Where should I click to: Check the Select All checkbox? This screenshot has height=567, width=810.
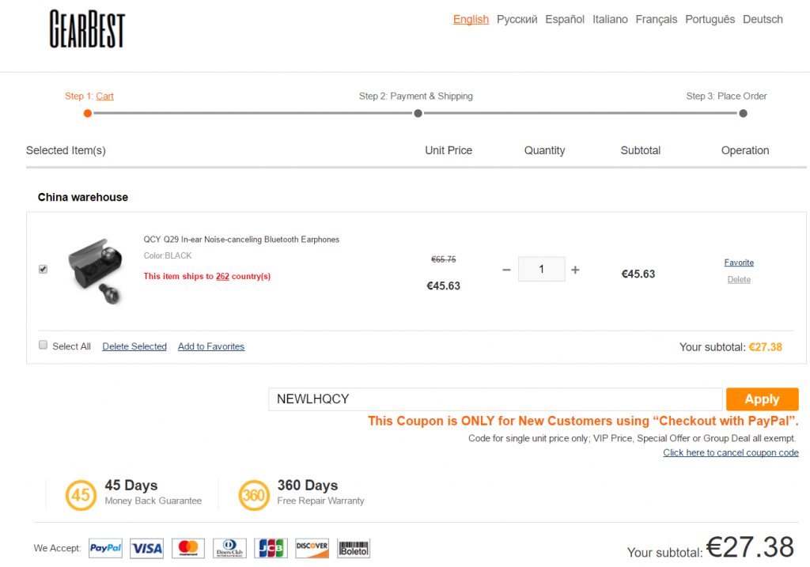point(44,345)
